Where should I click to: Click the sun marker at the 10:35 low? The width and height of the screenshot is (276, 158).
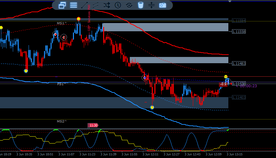(x=26, y=71)
